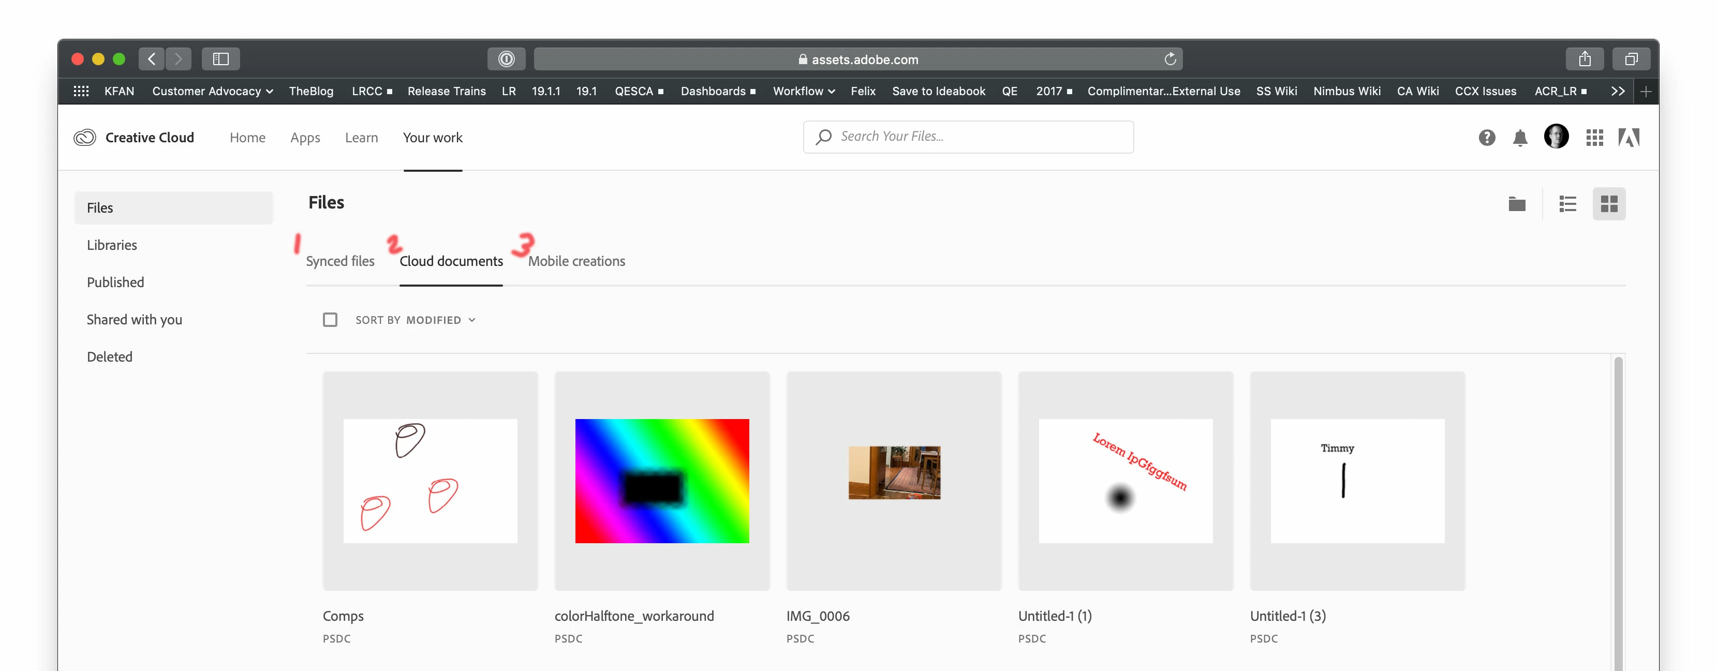Open the Adobe apps grid icon

coord(1594,137)
